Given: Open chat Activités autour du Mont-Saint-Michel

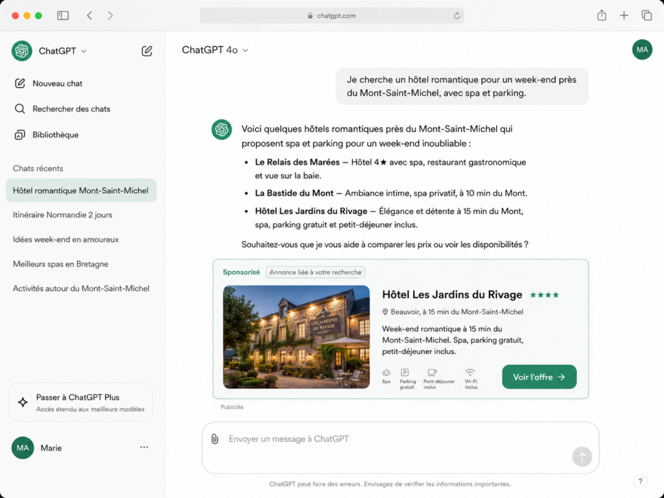Looking at the screenshot, I should [x=81, y=289].
